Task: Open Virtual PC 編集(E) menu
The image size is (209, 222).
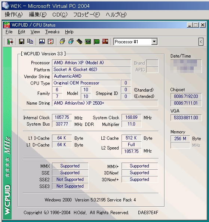Action: (38, 15)
